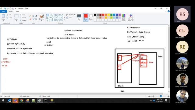Open the shape Fill dropdown

click(x=69, y=18)
